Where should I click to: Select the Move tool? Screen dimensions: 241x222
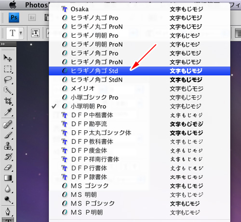coord(8,58)
